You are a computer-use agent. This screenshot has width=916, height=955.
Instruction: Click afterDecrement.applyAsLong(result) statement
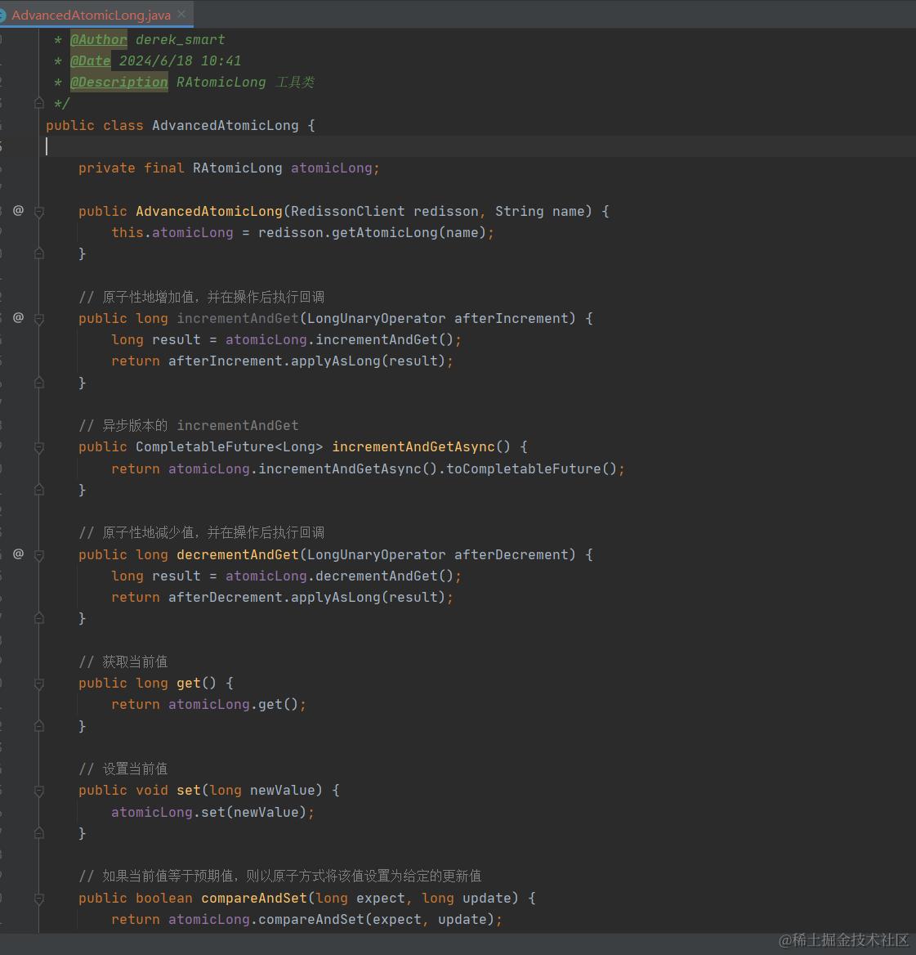[282, 598]
